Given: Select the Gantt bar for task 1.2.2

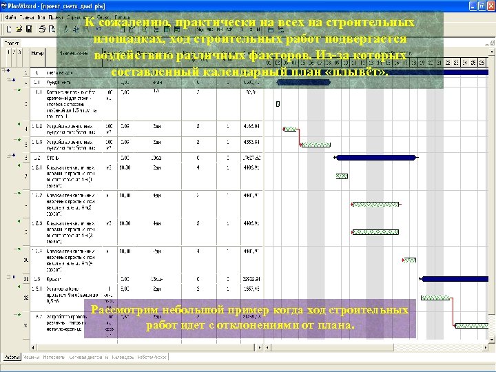Looking at the screenshot, I should coord(376,205).
